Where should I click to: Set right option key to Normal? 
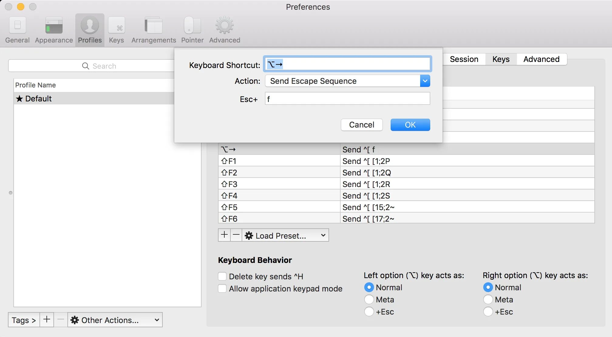(488, 287)
